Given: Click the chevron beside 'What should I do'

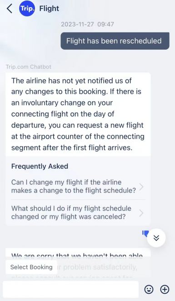Looking at the screenshot, I should pos(141,213).
